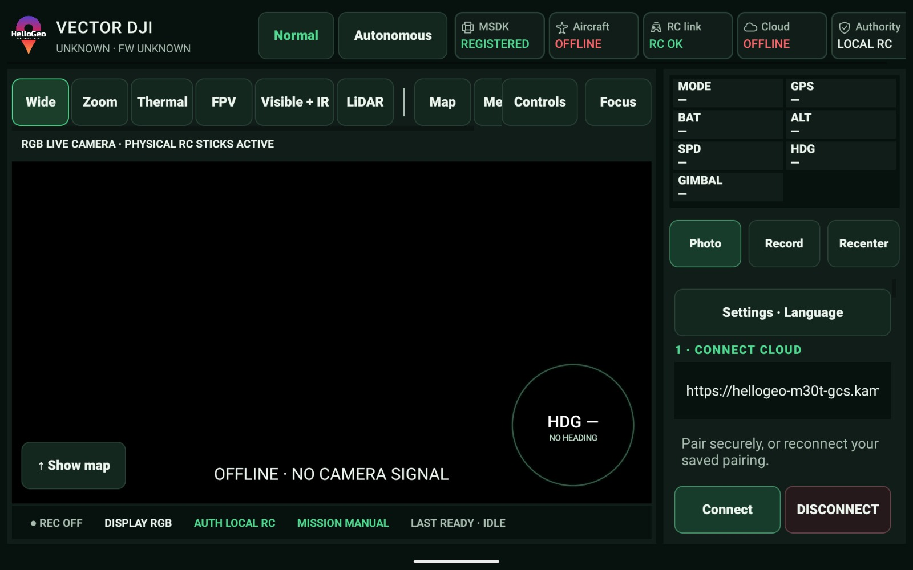Click AUTH LOCAL RC status text
913x570 pixels.
point(235,523)
